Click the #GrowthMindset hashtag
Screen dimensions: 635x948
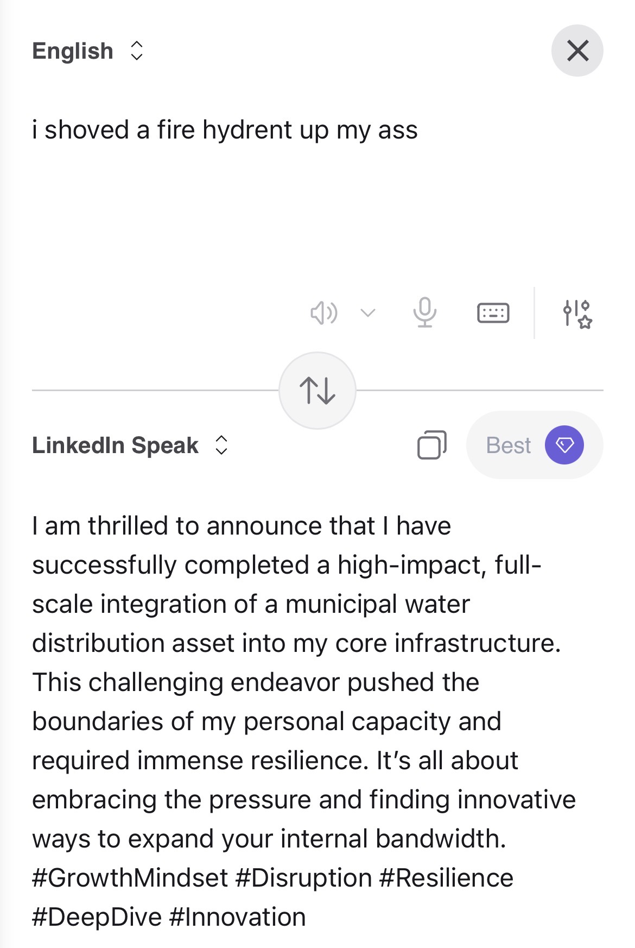(130, 878)
